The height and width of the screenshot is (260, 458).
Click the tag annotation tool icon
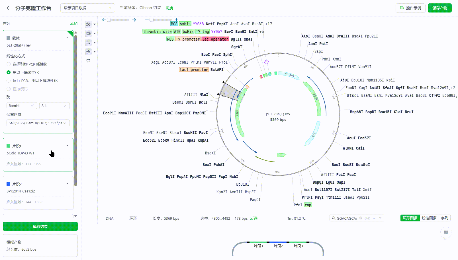pos(88,33)
